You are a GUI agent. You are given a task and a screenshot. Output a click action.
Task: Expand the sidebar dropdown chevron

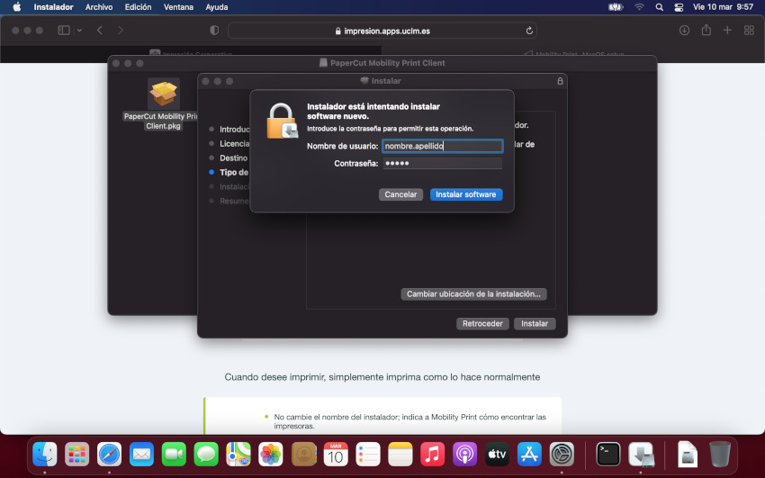click(x=79, y=31)
